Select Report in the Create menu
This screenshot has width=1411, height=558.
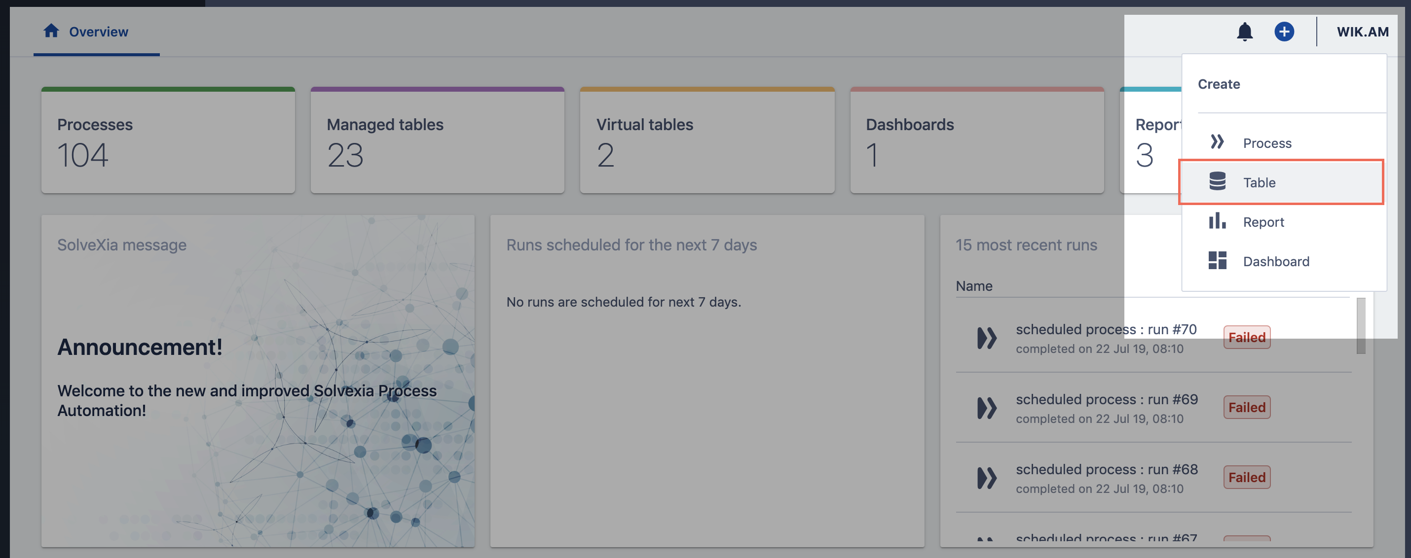[x=1263, y=222]
